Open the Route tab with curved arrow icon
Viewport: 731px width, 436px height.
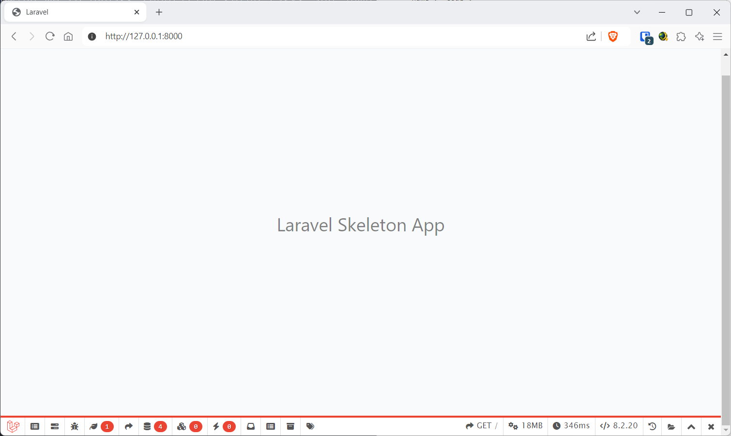point(129,426)
